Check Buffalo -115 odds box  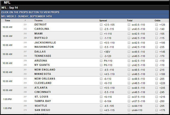tap(157, 38)
